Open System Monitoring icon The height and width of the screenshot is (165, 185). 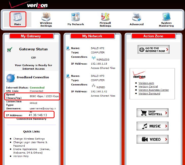166,17
